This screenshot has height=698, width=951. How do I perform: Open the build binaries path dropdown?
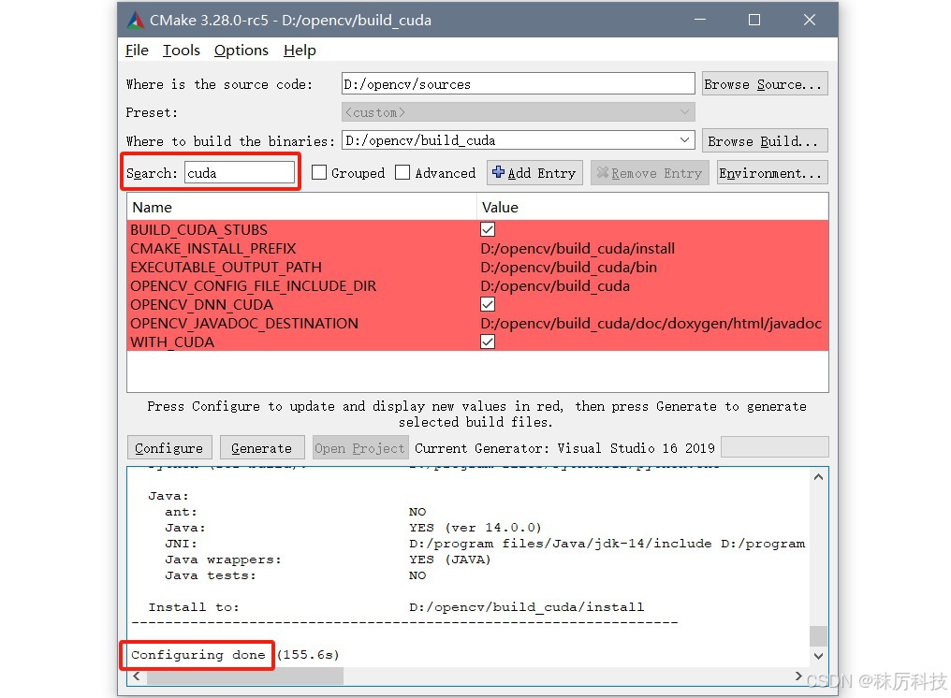pyautogui.click(x=685, y=140)
